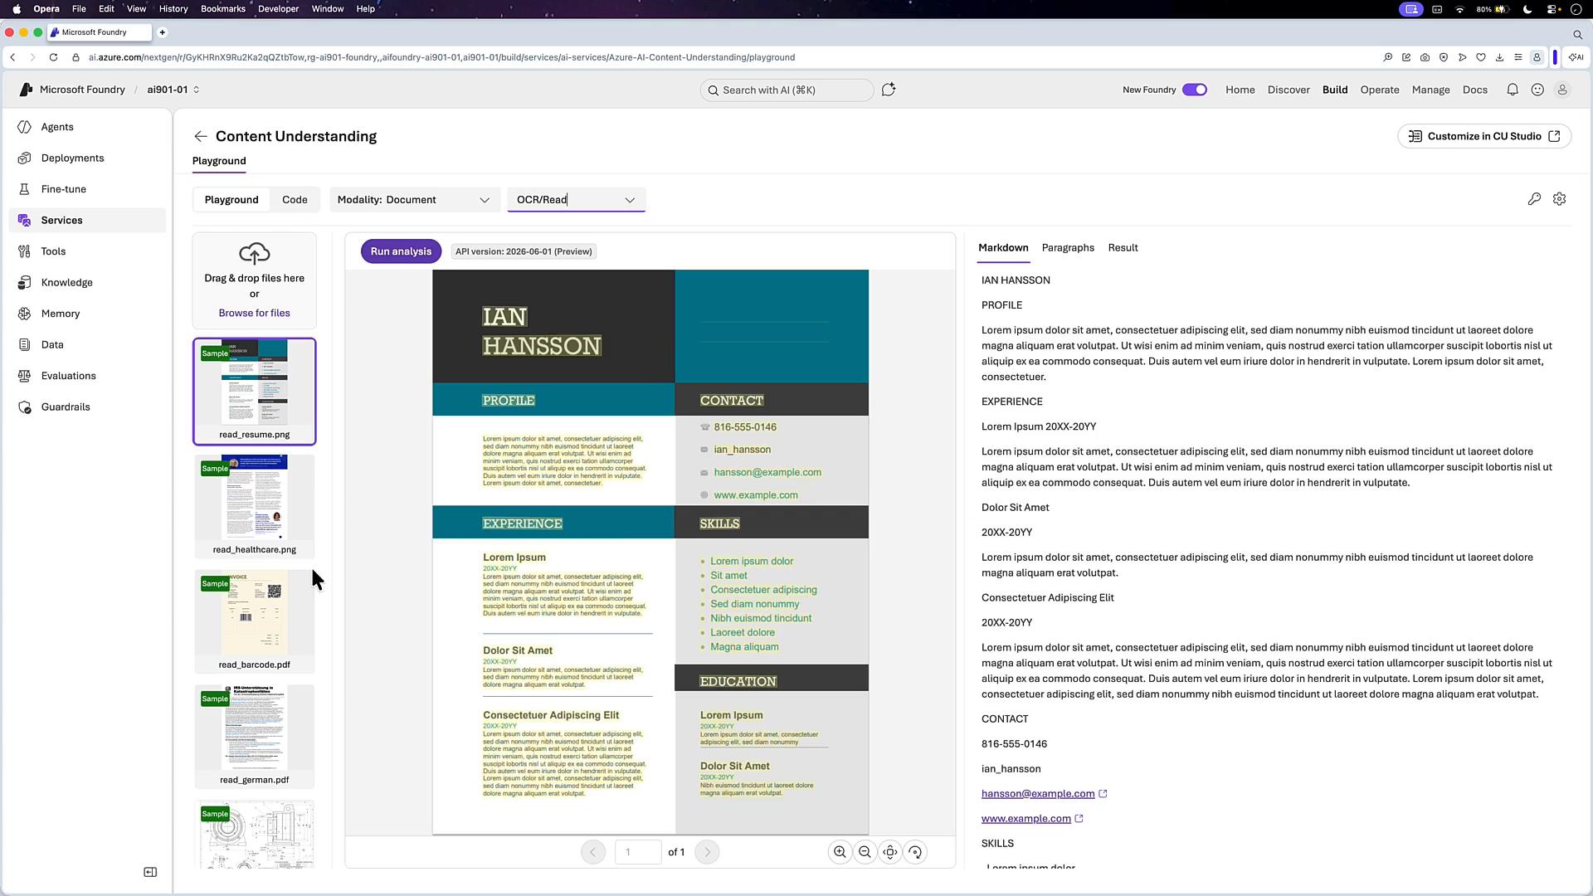Open hanssson@example.com link in Markdown

[x=1038, y=794]
